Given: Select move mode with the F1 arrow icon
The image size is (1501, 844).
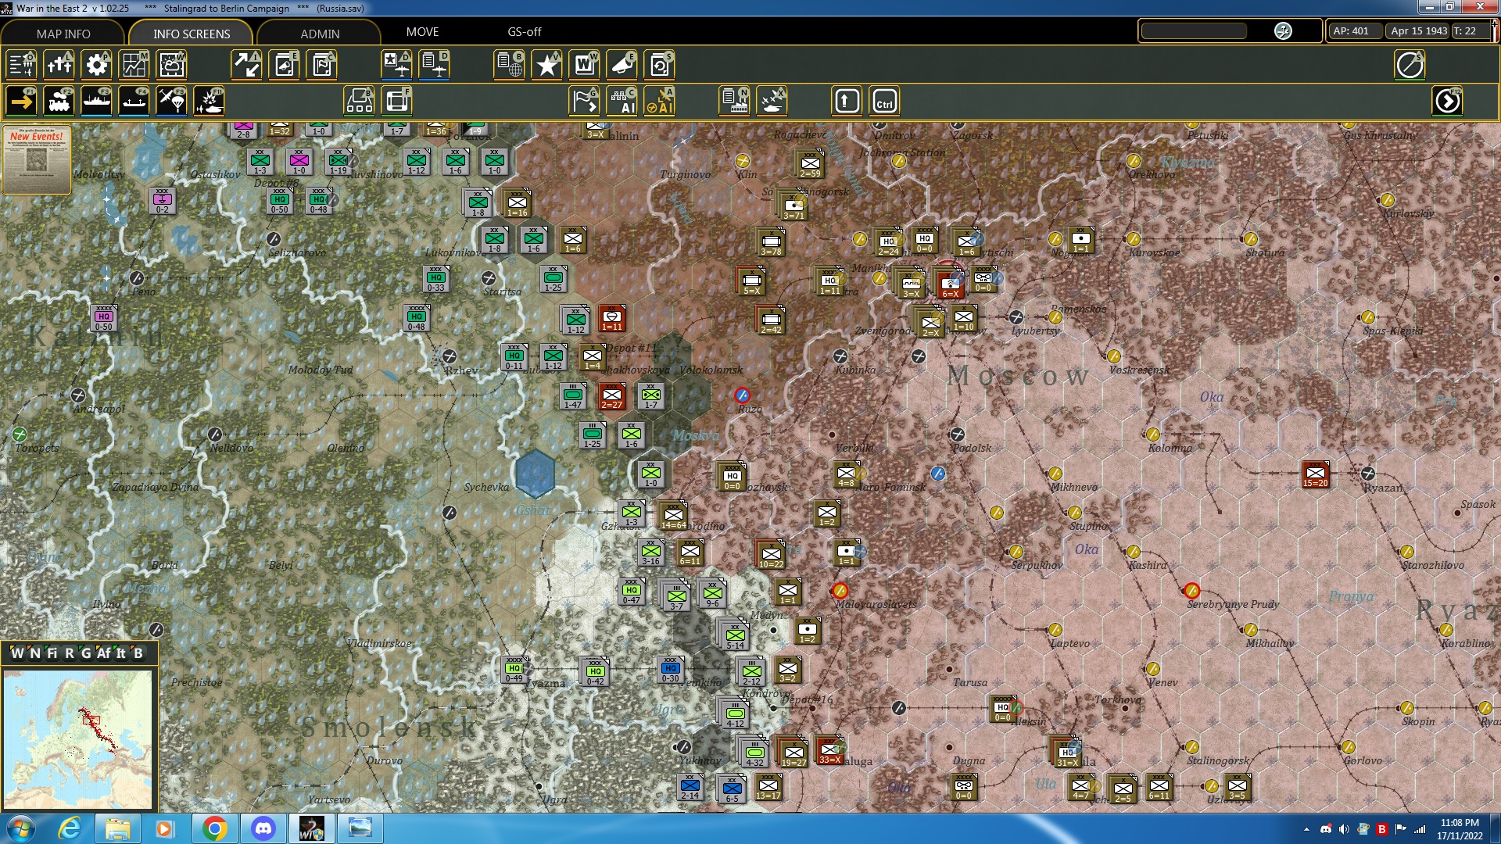Looking at the screenshot, I should click(x=21, y=100).
